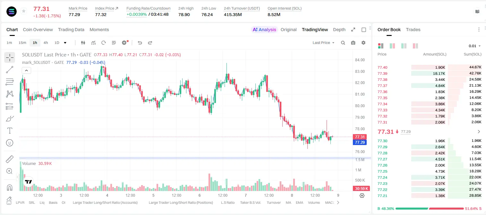Image resolution: width=486 pixels, height=215 pixels.
Task: Expand the order book 0.01 precision dropdown
Action: click(475, 46)
